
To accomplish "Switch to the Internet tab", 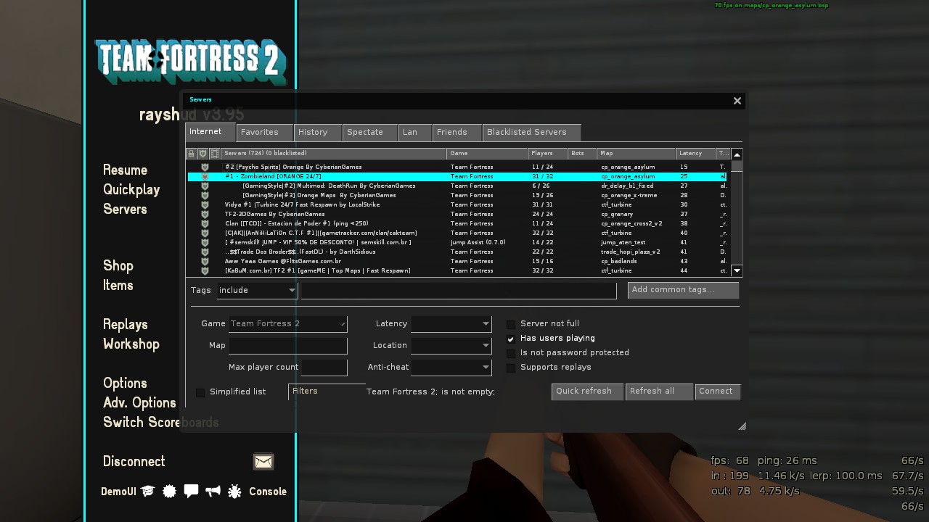I will point(210,132).
